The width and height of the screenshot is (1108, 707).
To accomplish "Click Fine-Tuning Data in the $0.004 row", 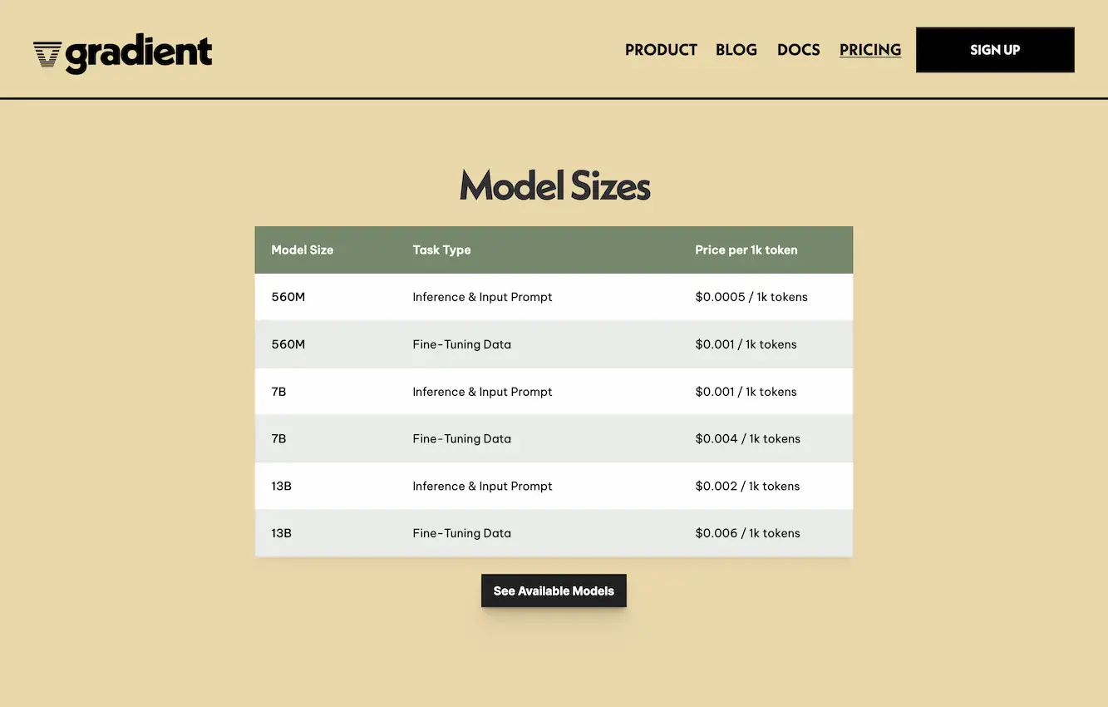I will click(x=461, y=438).
